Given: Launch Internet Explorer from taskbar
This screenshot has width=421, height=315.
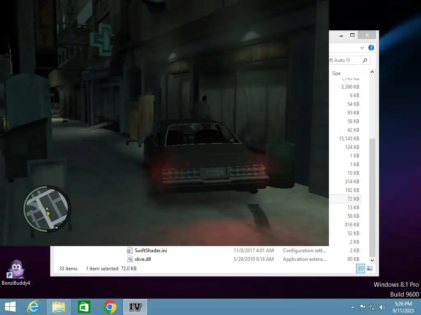Looking at the screenshot, I should (33, 307).
